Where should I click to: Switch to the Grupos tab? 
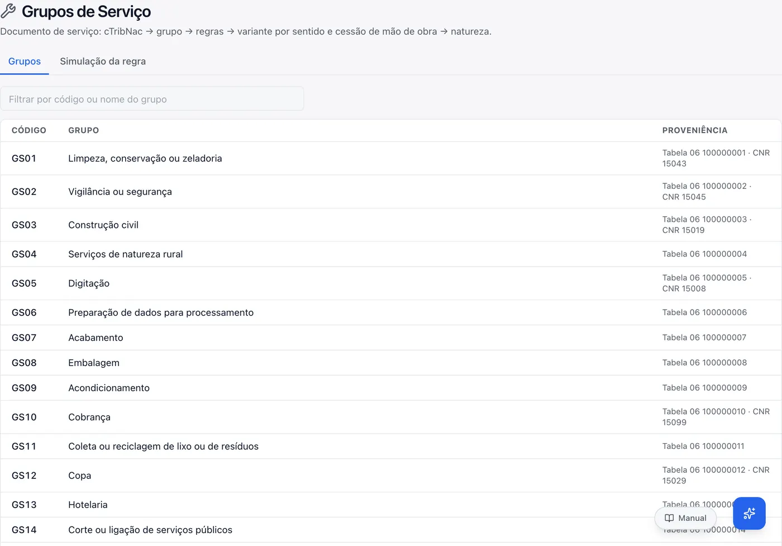(x=25, y=61)
